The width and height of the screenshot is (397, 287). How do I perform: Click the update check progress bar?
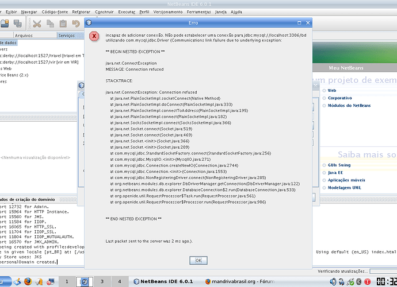click(383, 271)
